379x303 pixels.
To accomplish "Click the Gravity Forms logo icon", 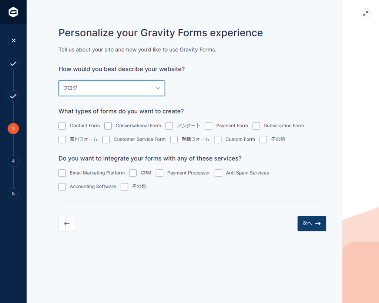I will pyautogui.click(x=13, y=12).
